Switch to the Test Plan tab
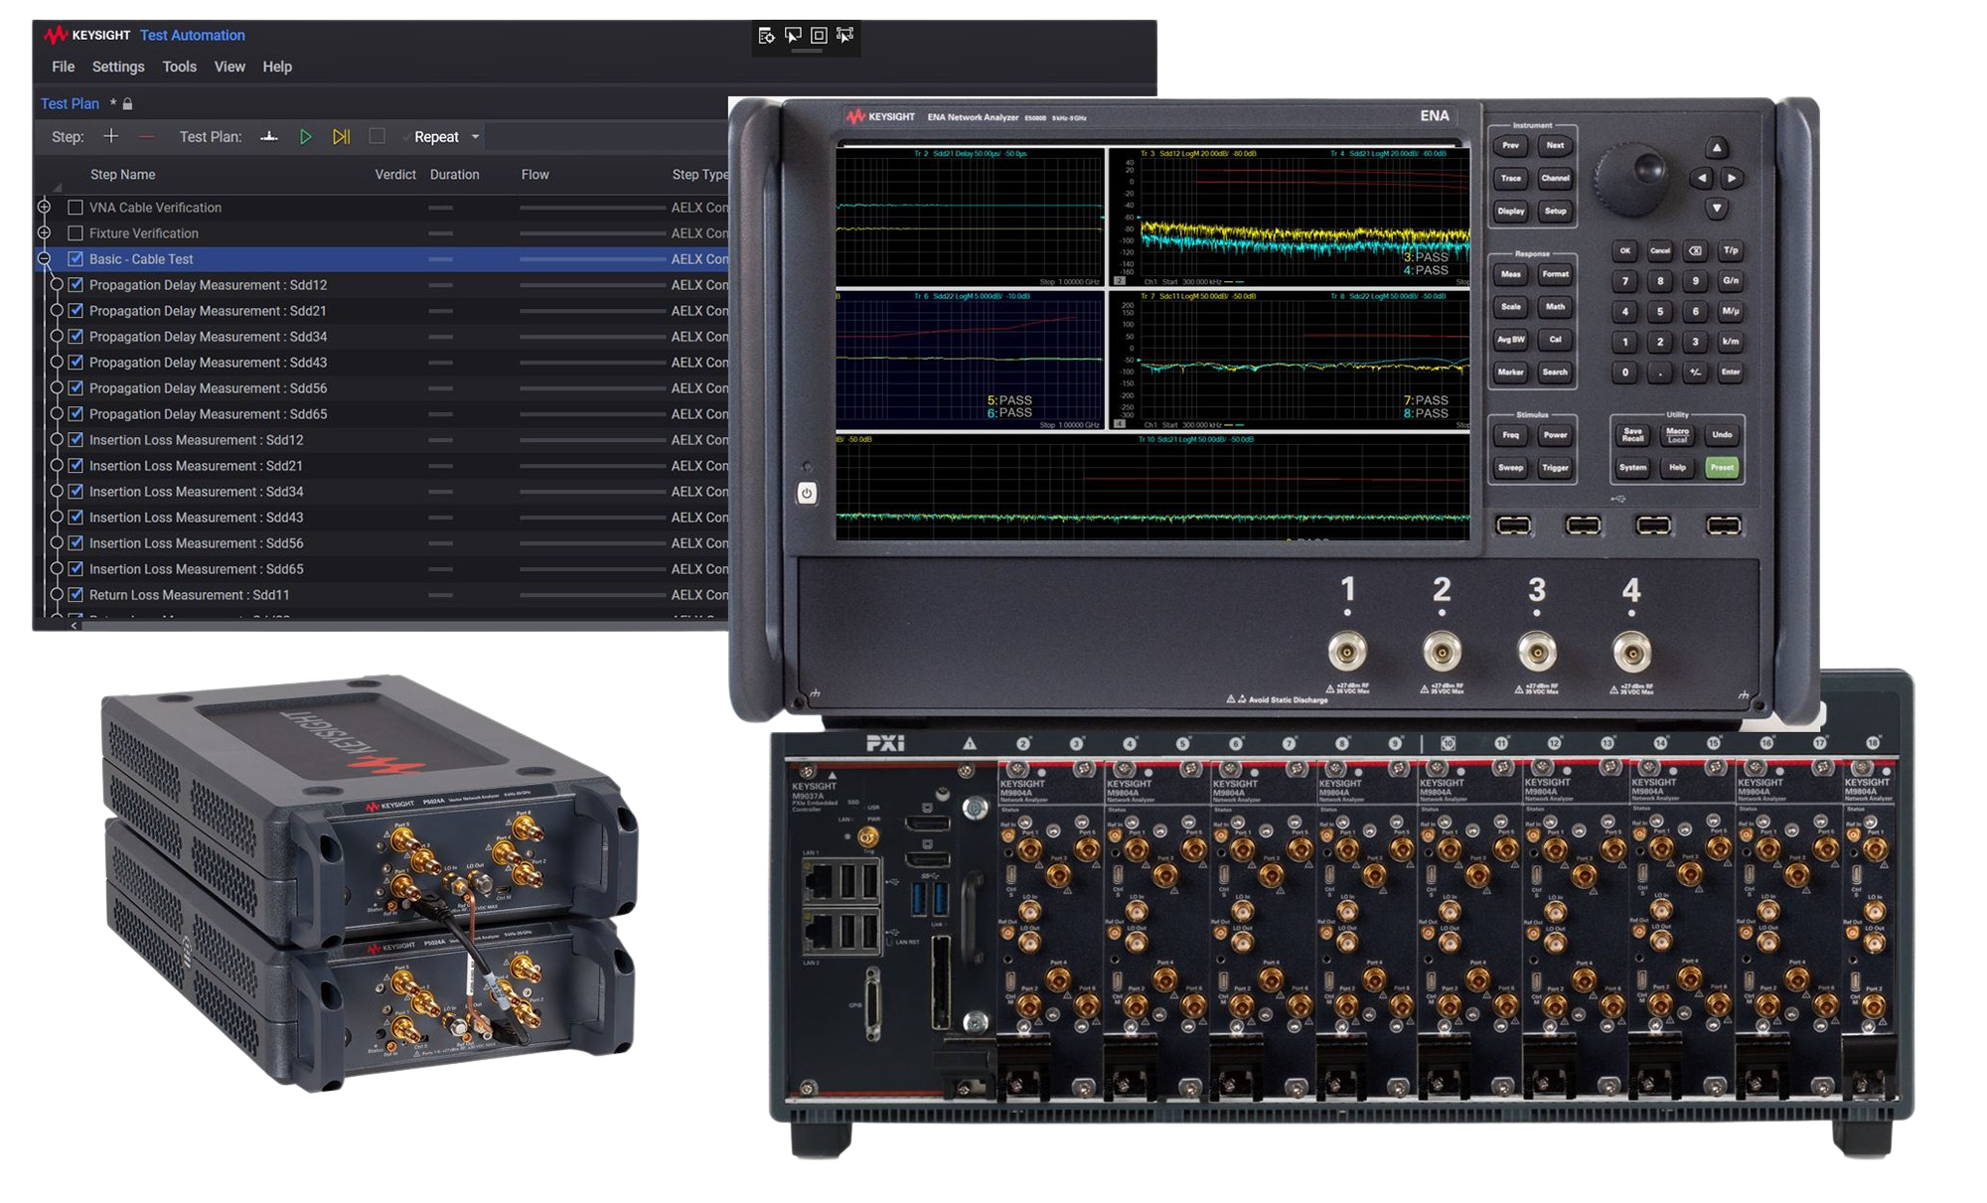 [70, 103]
